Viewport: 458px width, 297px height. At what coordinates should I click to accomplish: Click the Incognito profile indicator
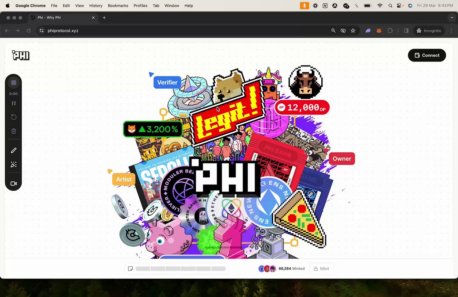[x=429, y=31]
